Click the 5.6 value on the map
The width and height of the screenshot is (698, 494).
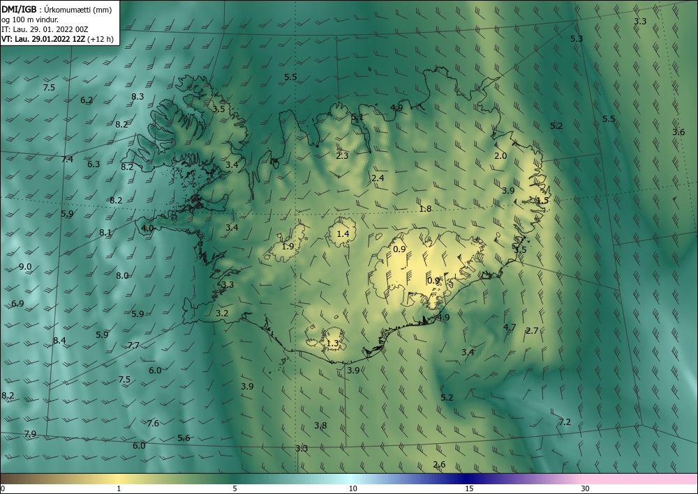tap(184, 438)
